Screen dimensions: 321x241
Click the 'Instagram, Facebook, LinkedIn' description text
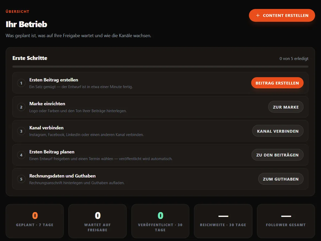coord(87,135)
